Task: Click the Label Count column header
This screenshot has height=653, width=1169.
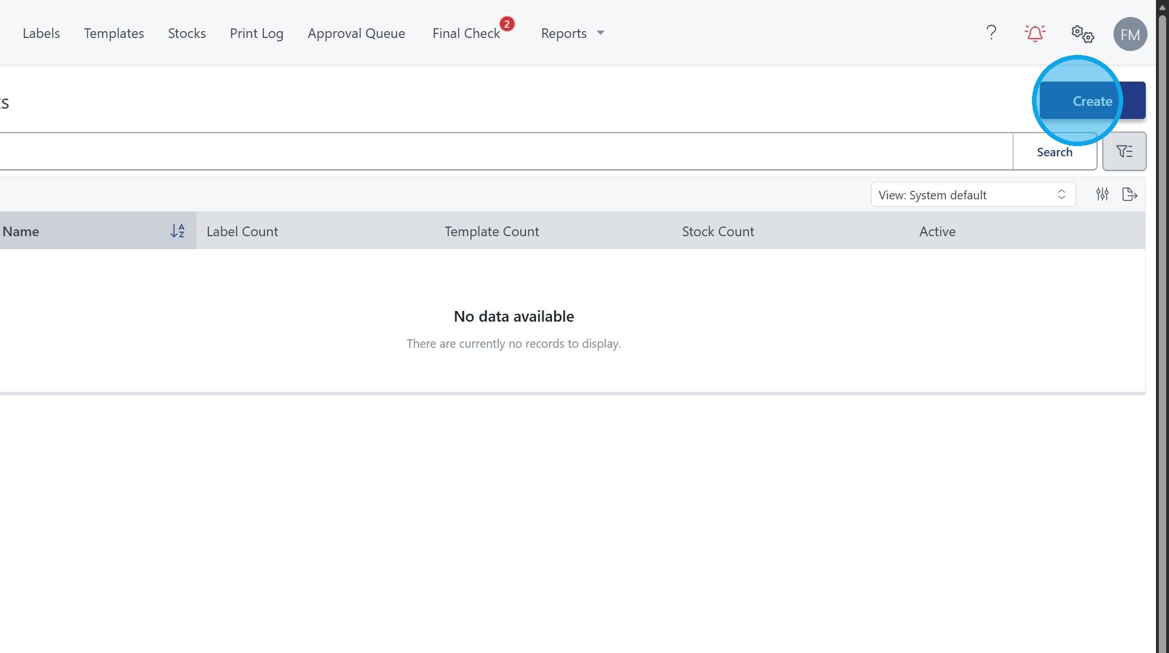Action: tap(242, 231)
